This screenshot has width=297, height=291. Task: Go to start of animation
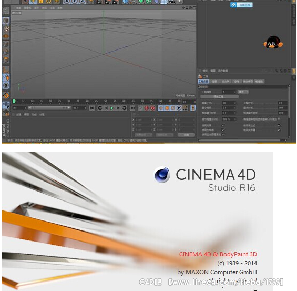tap(92, 108)
